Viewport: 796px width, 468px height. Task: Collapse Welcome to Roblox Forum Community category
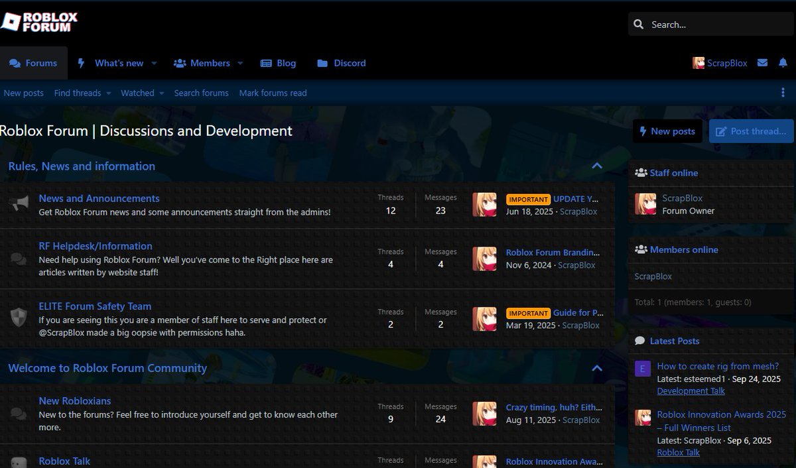pos(597,368)
